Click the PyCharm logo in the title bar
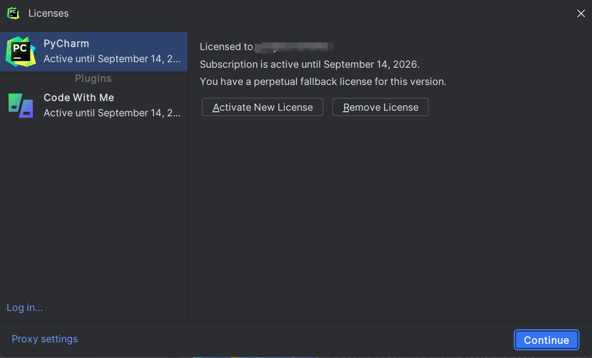The height and width of the screenshot is (358, 592). click(13, 13)
